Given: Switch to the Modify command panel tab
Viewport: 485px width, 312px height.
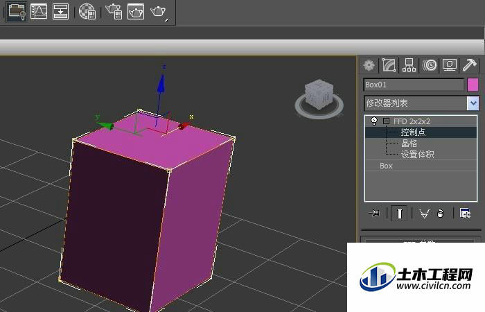Looking at the screenshot, I should point(389,65).
